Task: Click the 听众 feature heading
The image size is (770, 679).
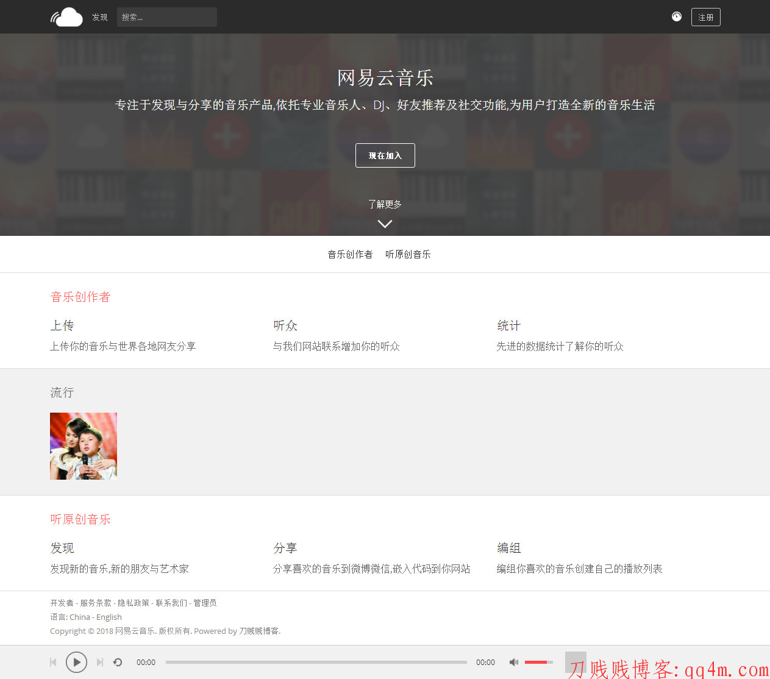Action: click(285, 325)
